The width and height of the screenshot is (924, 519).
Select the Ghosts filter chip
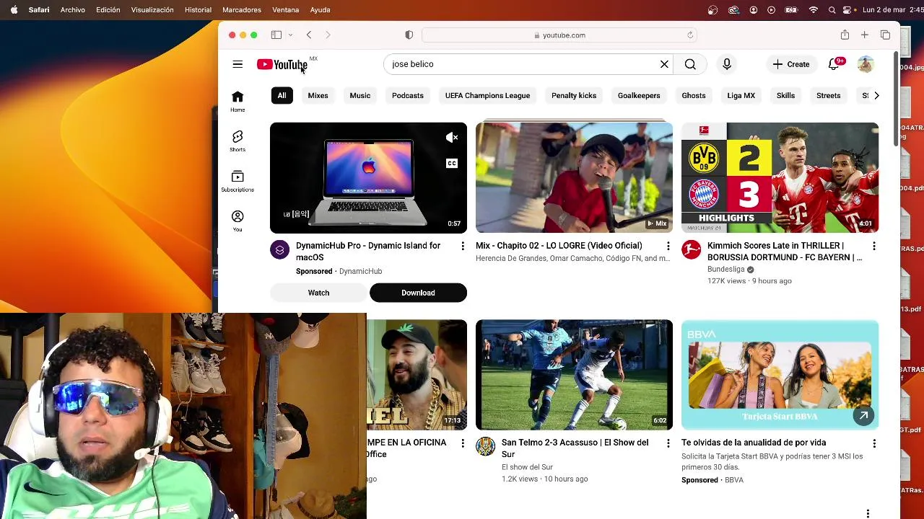(x=694, y=95)
